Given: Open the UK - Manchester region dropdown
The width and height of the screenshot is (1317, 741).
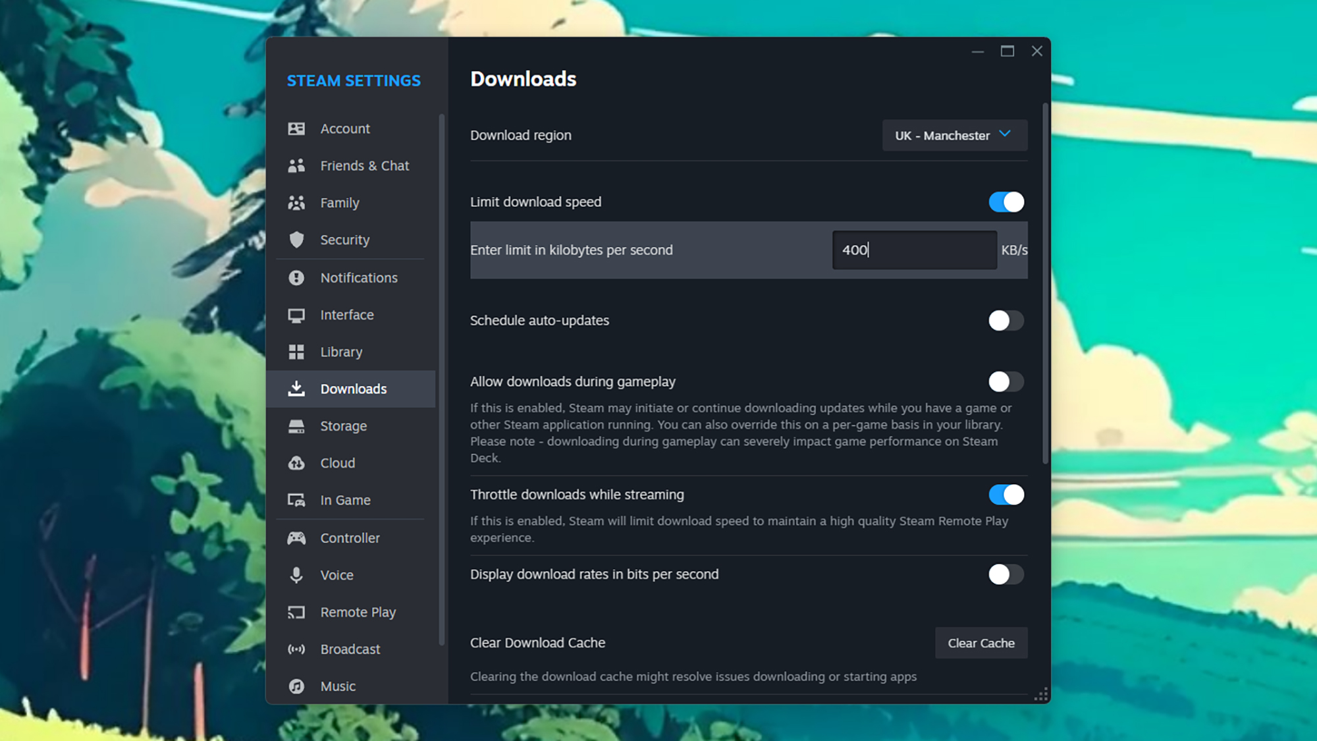Looking at the screenshot, I should pyautogui.click(x=954, y=135).
